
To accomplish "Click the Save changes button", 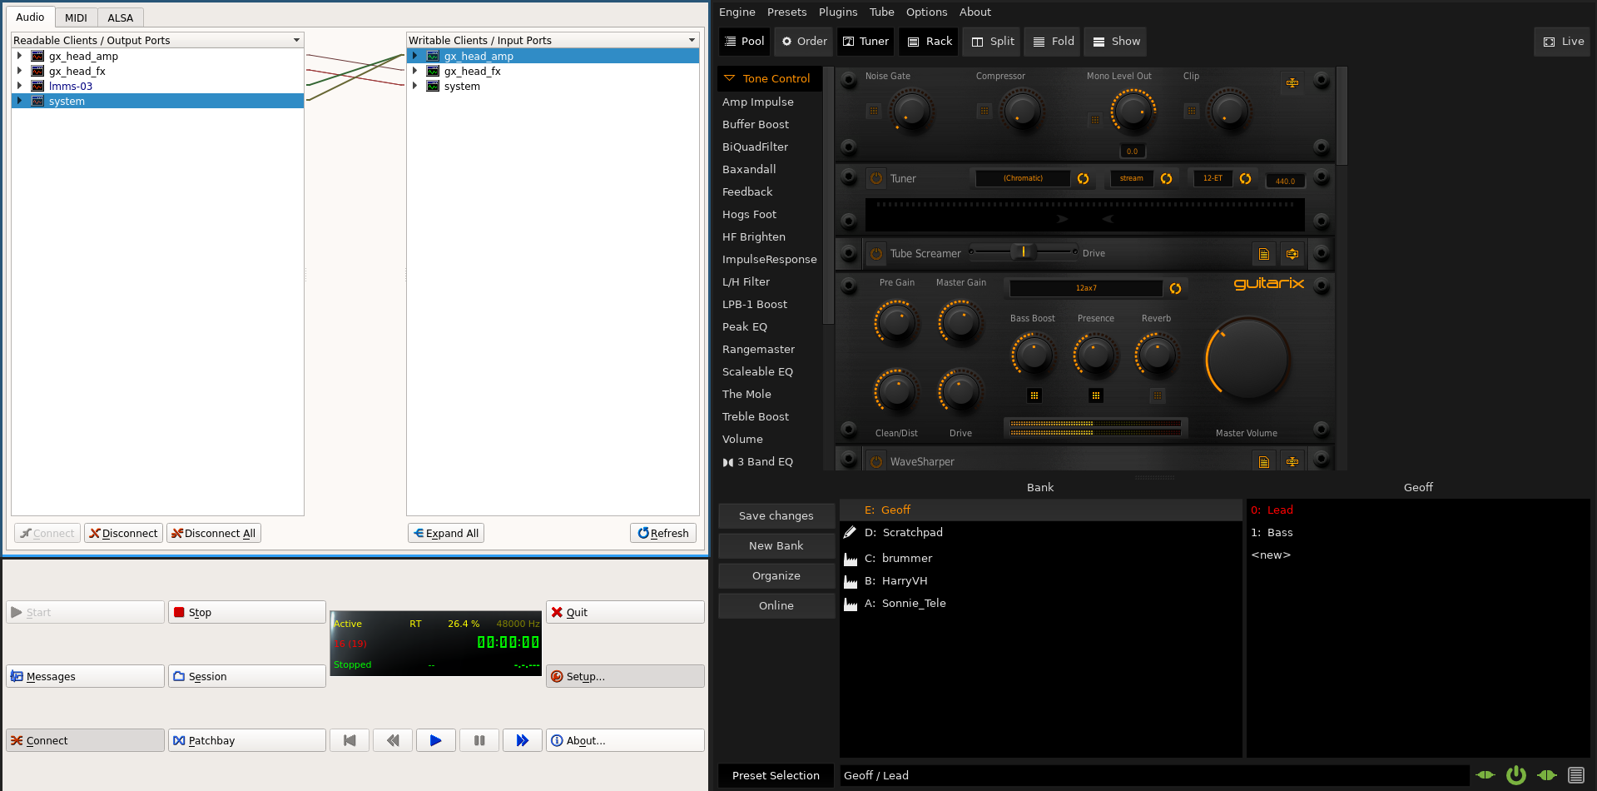I will pos(776,515).
